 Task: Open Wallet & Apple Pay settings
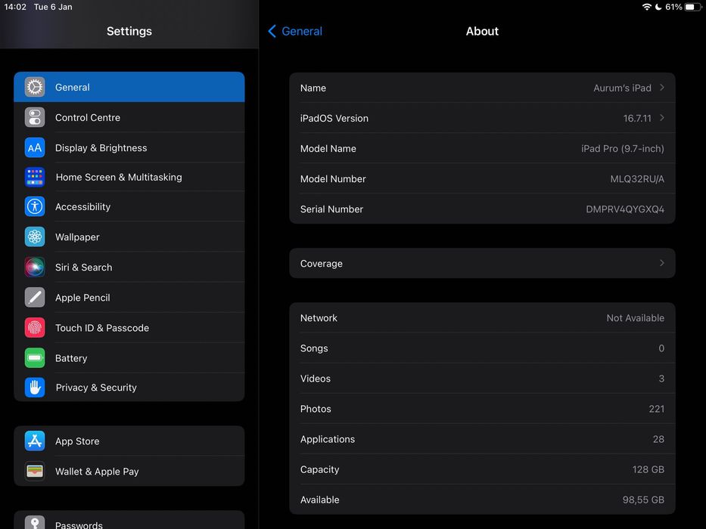pos(129,471)
